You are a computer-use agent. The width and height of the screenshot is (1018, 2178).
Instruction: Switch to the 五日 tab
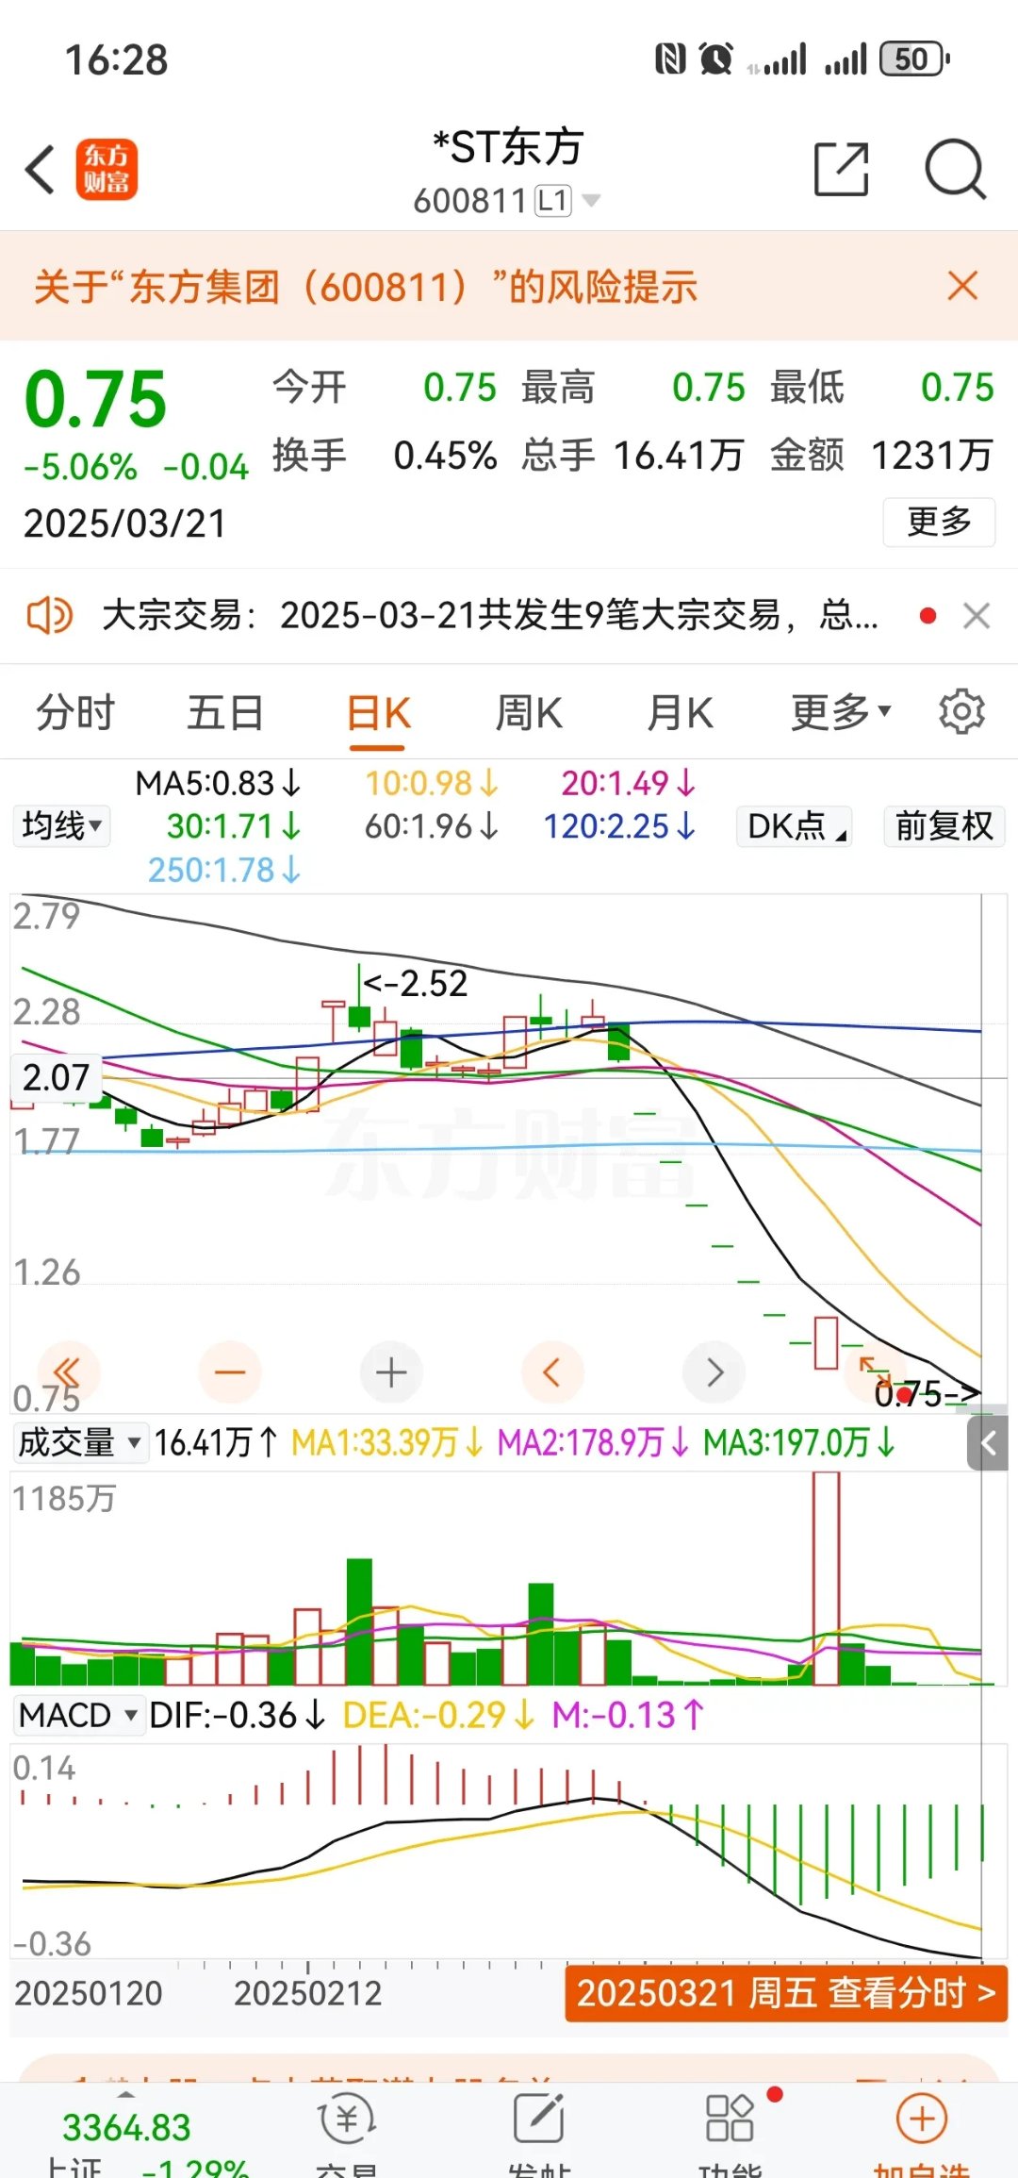point(225,712)
